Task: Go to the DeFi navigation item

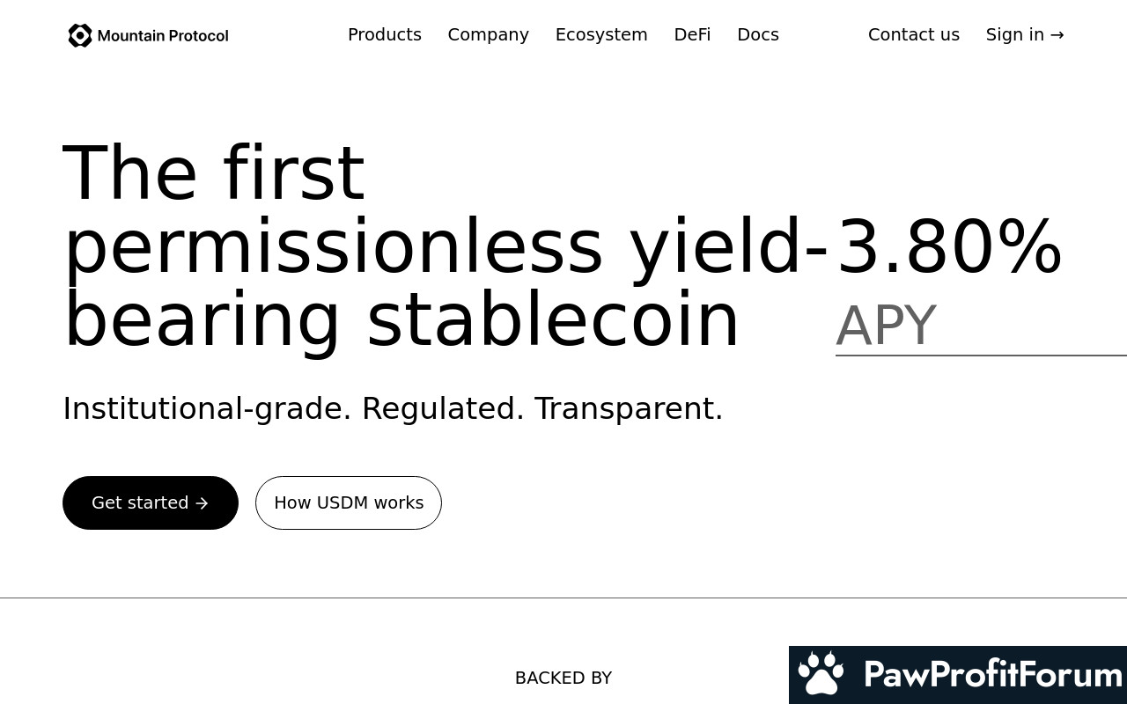Action: [692, 34]
